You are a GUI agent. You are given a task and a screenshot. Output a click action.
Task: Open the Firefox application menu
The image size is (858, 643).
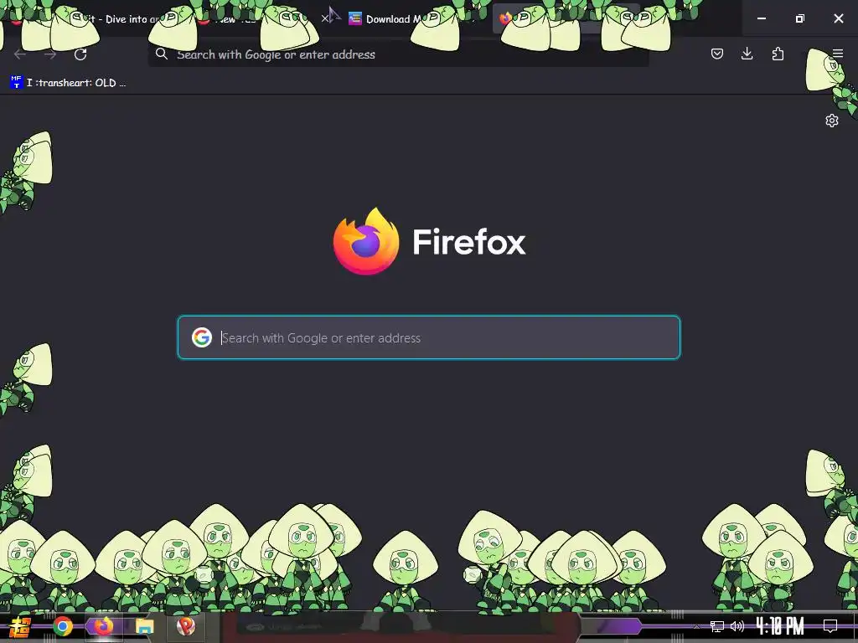pyautogui.click(x=838, y=54)
